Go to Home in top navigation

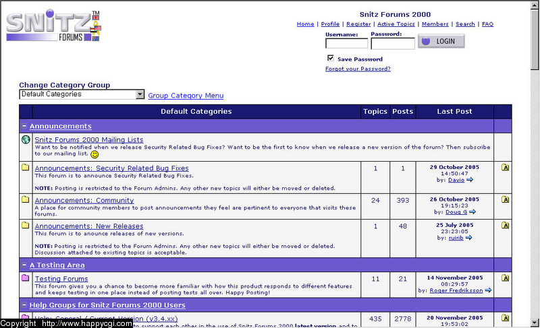pos(306,24)
